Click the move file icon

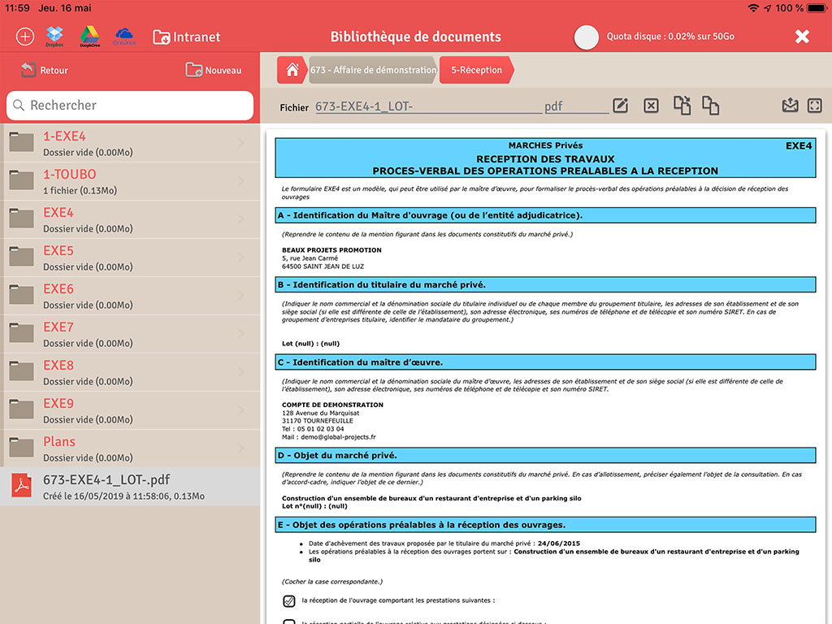(x=682, y=106)
